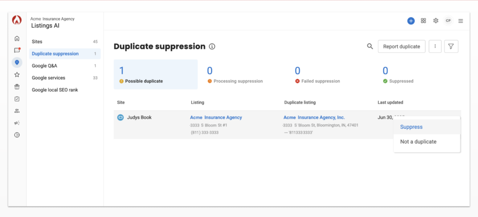Open the Referrals gift icon
Image resolution: width=478 pixels, height=217 pixels.
click(17, 87)
